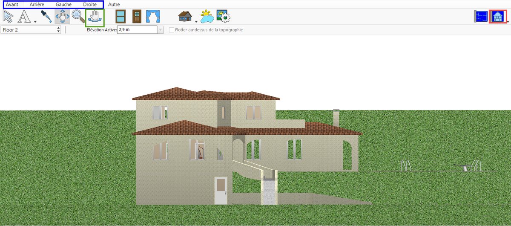Select the text annotation tool

(25, 17)
